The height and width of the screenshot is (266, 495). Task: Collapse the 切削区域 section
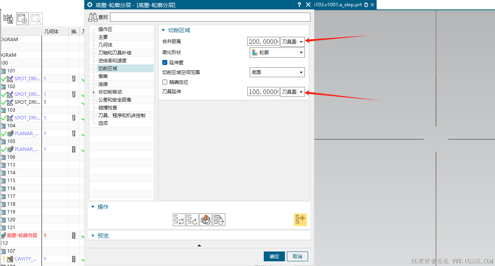pos(164,30)
